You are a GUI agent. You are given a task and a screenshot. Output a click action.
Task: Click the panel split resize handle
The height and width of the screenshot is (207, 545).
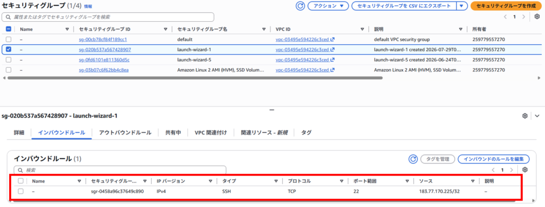point(272,110)
